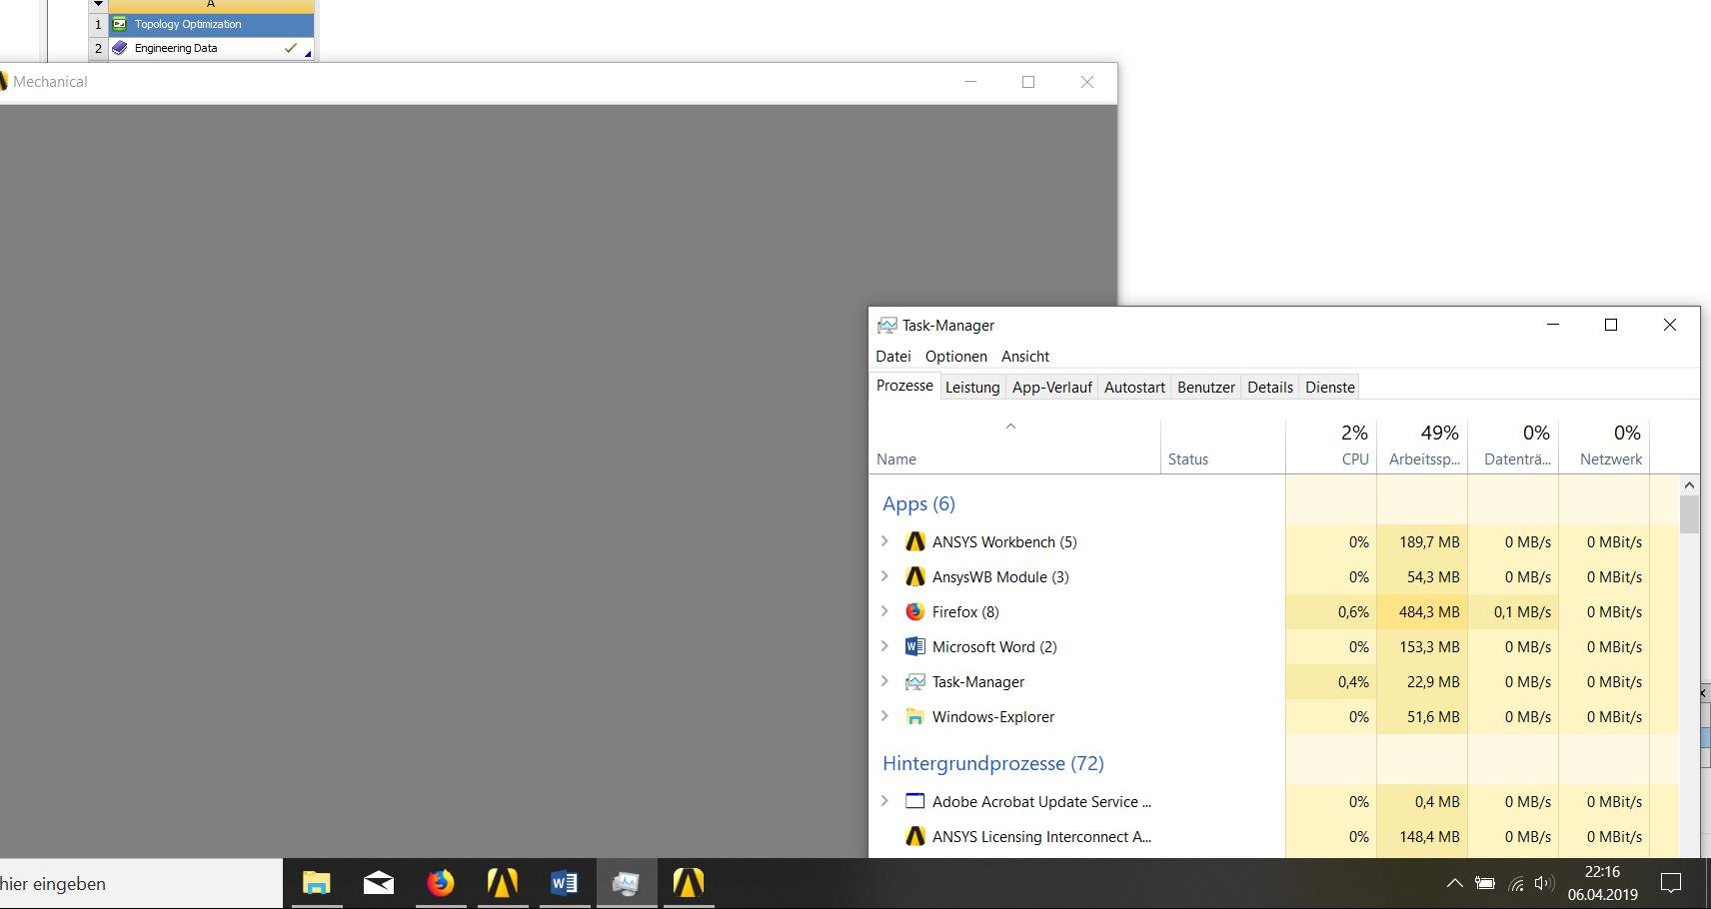Click the battery icon in system tray
The height and width of the screenshot is (909, 1711).
(1485, 883)
